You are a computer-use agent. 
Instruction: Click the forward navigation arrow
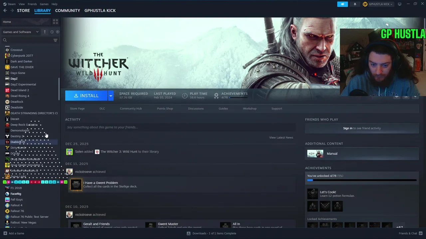click(12, 11)
